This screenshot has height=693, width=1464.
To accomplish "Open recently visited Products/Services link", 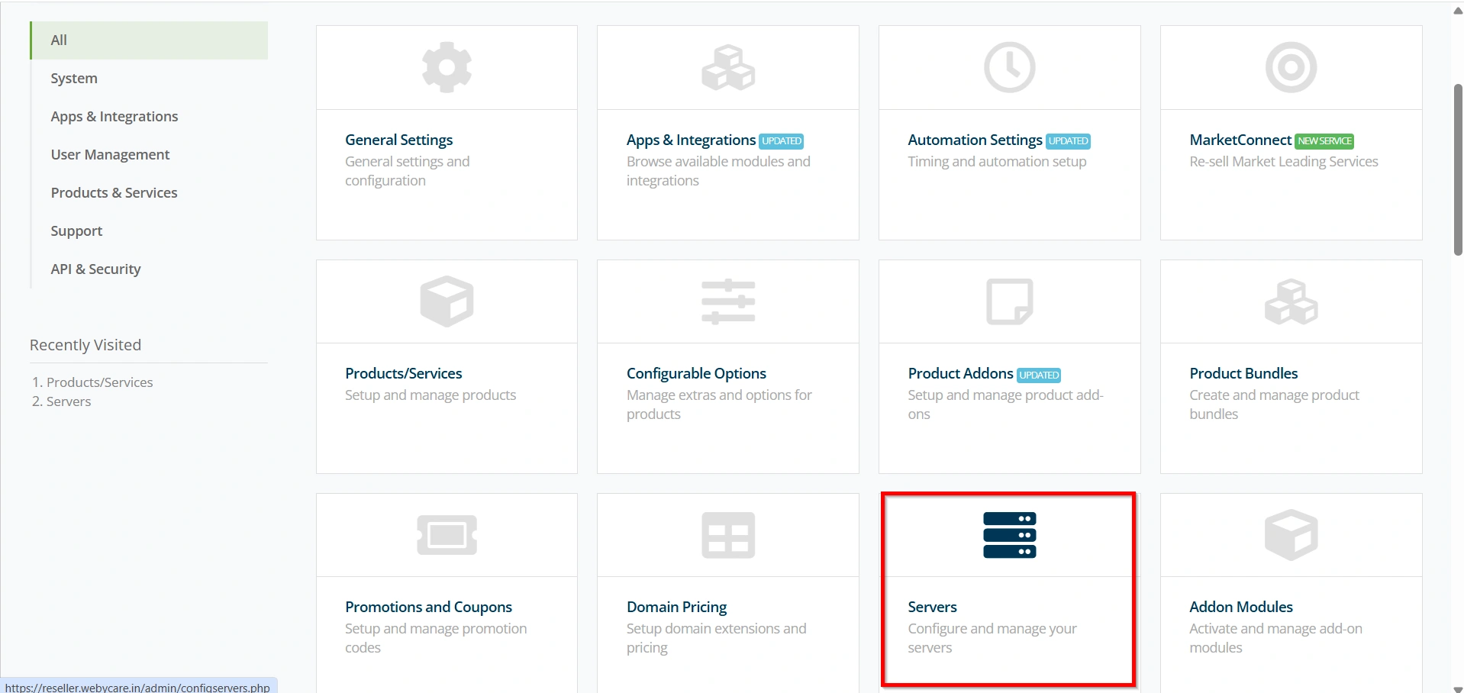I will point(99,382).
